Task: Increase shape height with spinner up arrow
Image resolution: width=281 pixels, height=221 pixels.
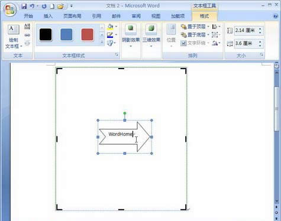Action: click(x=260, y=29)
